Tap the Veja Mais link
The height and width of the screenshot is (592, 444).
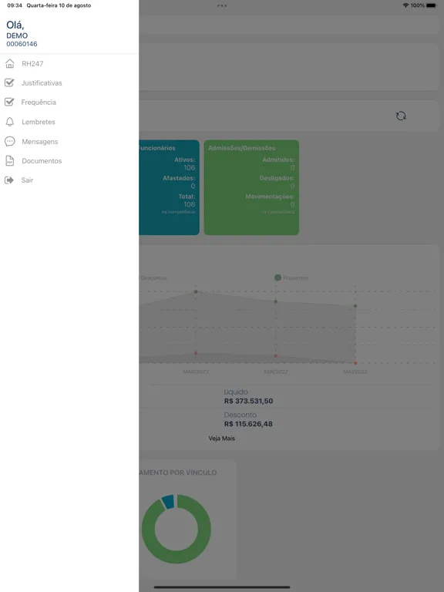222,439
